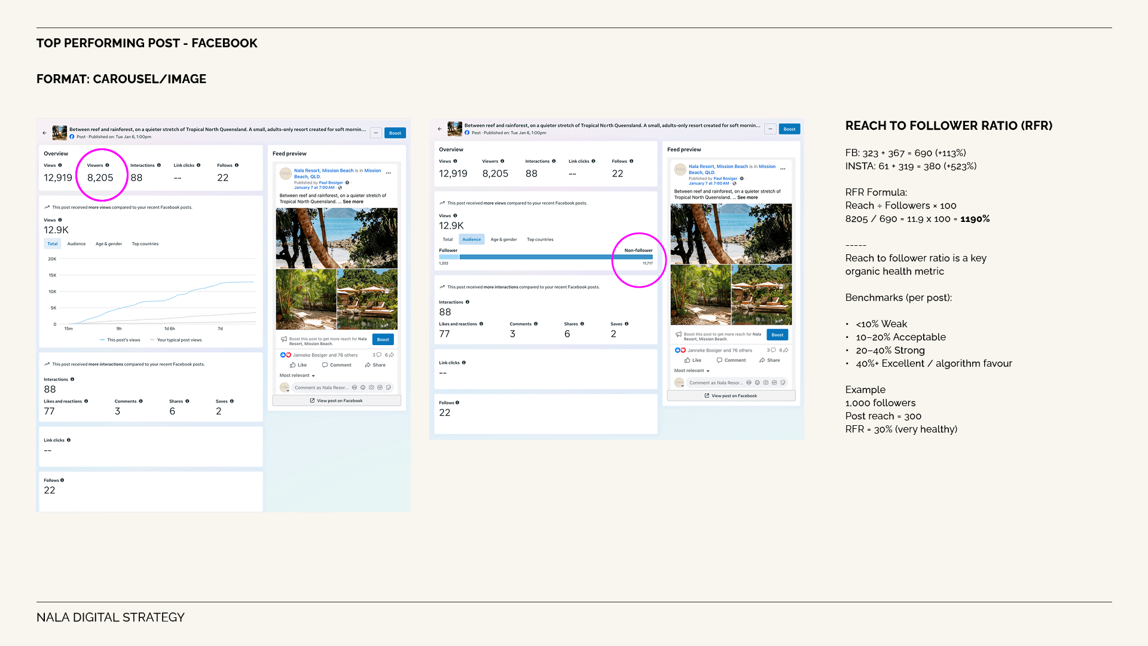The width and height of the screenshot is (1148, 646).
Task: Hide 'Your typical post views' line in the chart legend
Action: pyautogui.click(x=179, y=340)
